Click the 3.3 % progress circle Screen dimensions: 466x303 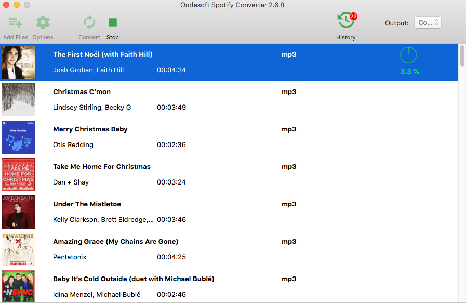point(408,55)
